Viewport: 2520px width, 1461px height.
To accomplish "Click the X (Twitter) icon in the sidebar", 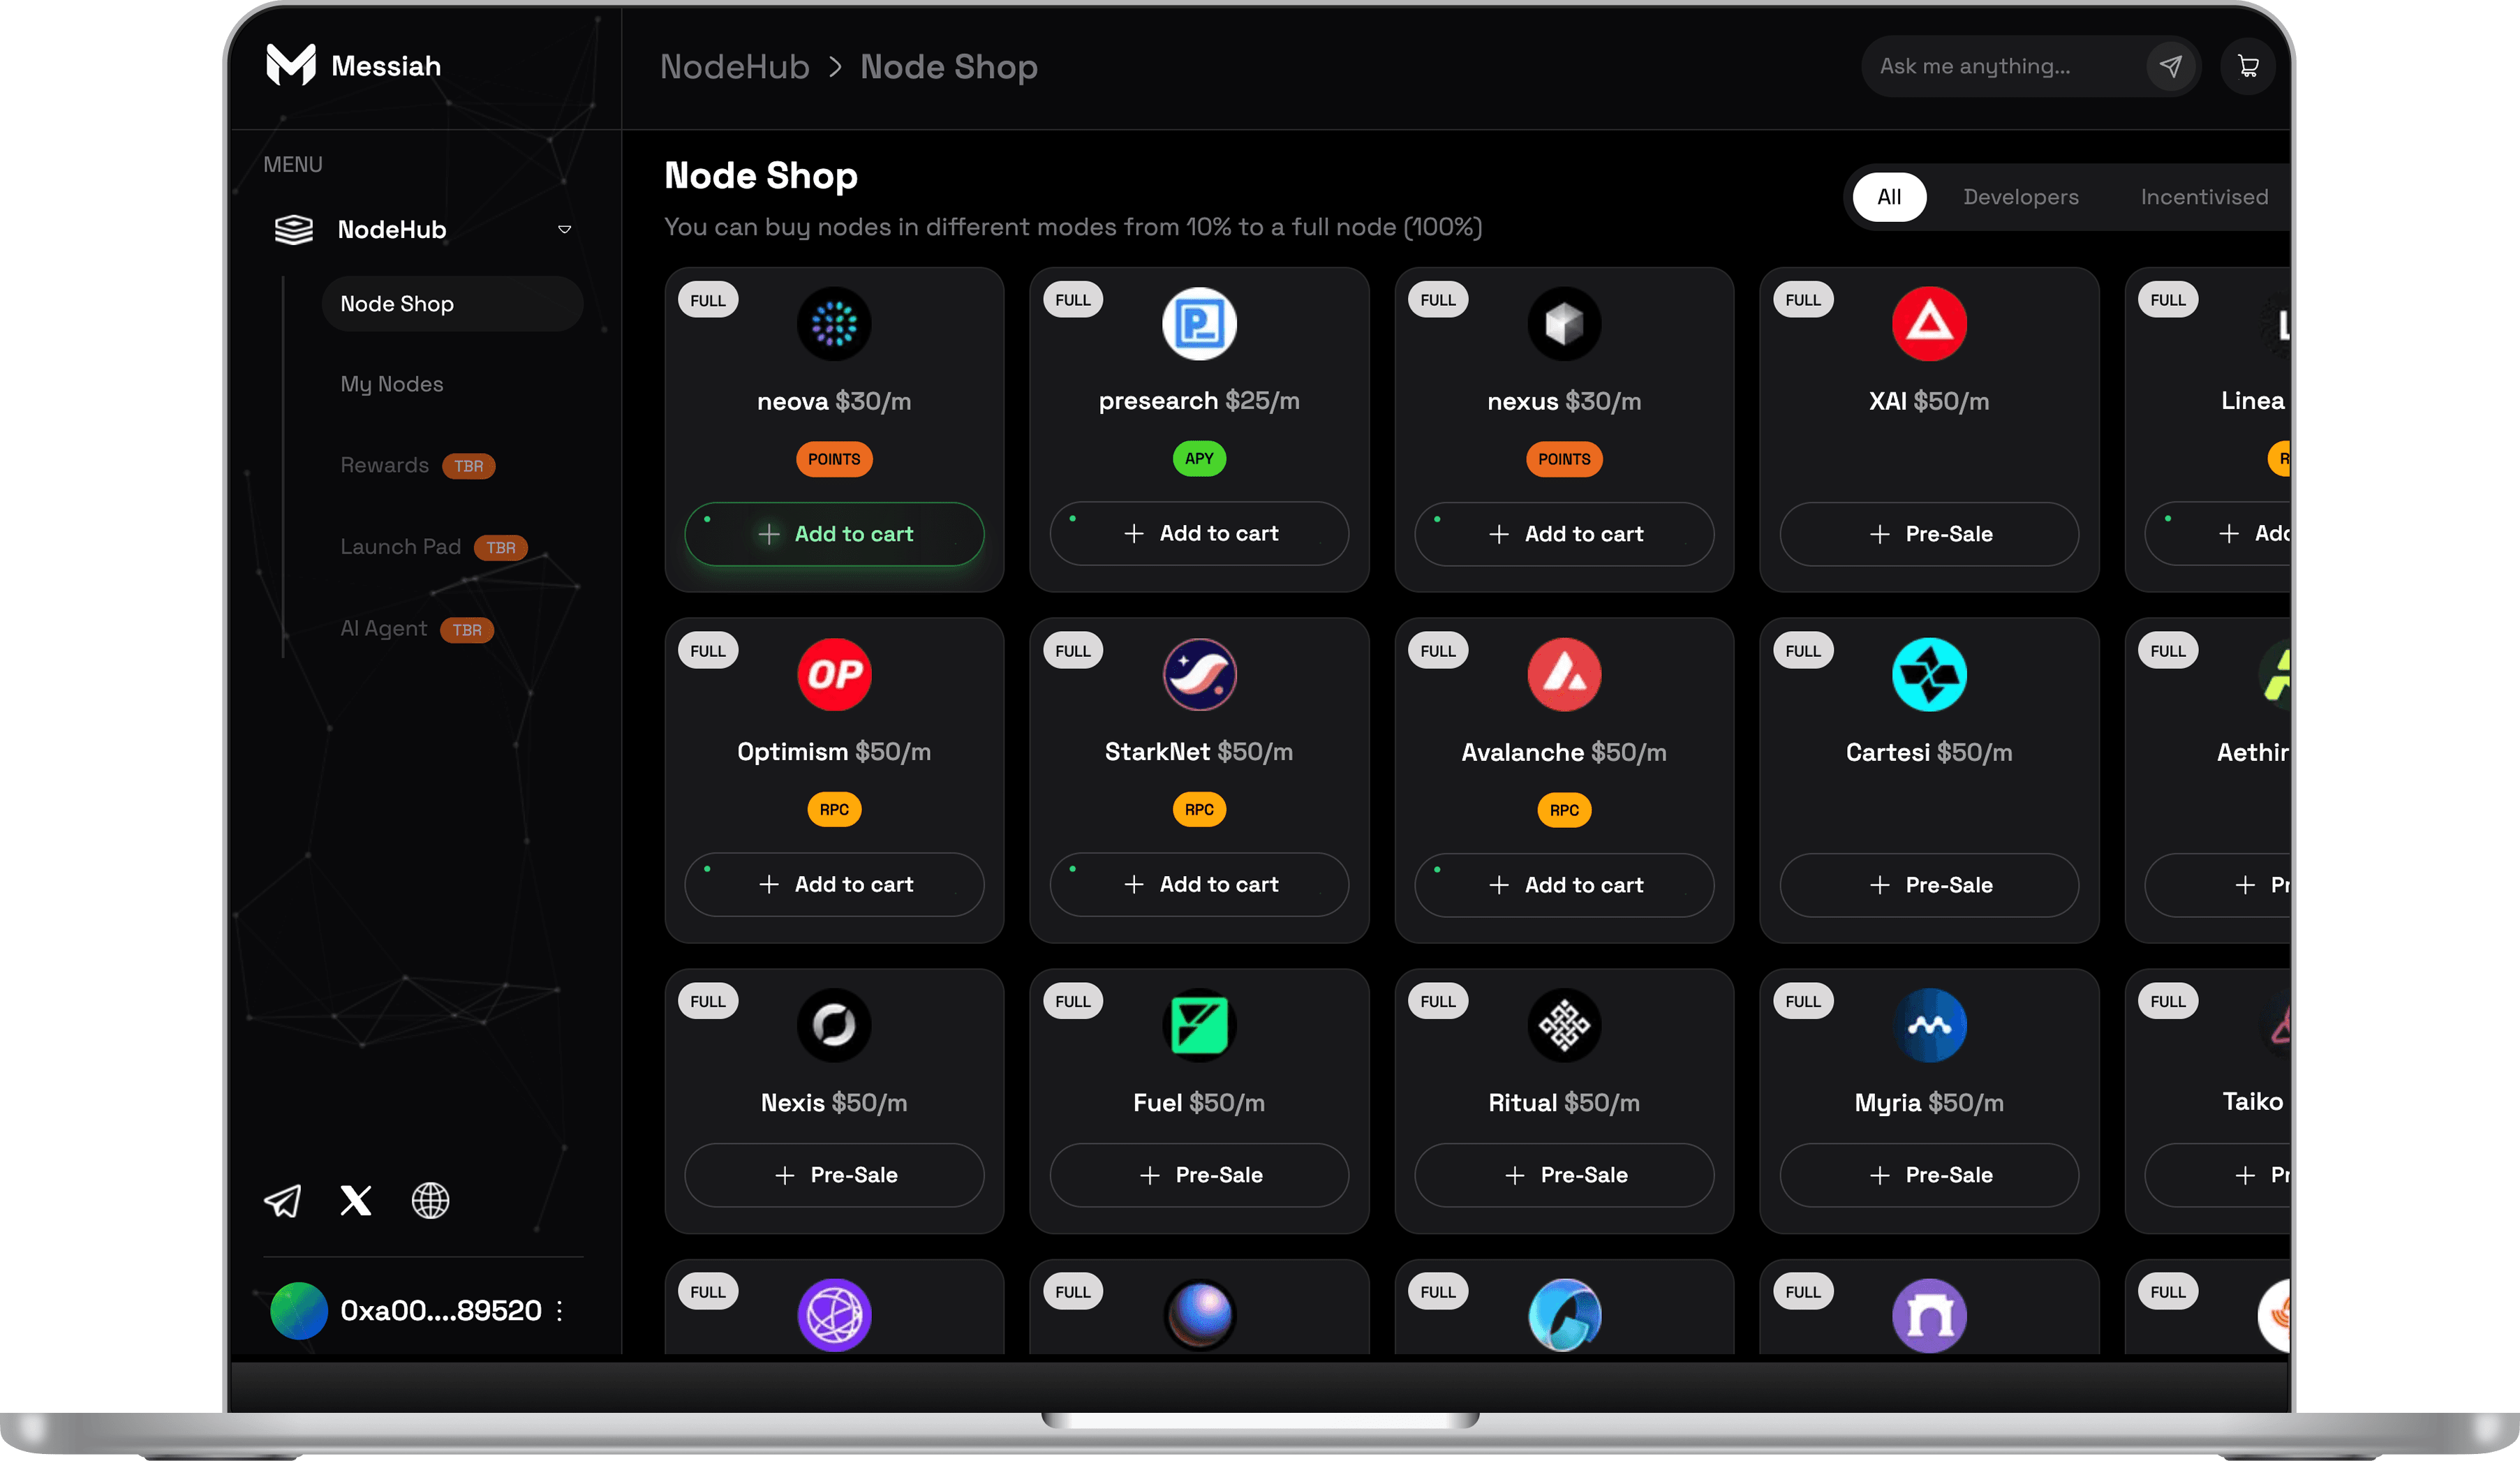I will (356, 1200).
